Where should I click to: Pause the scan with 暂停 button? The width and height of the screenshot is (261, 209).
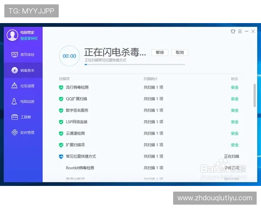[x=160, y=53]
